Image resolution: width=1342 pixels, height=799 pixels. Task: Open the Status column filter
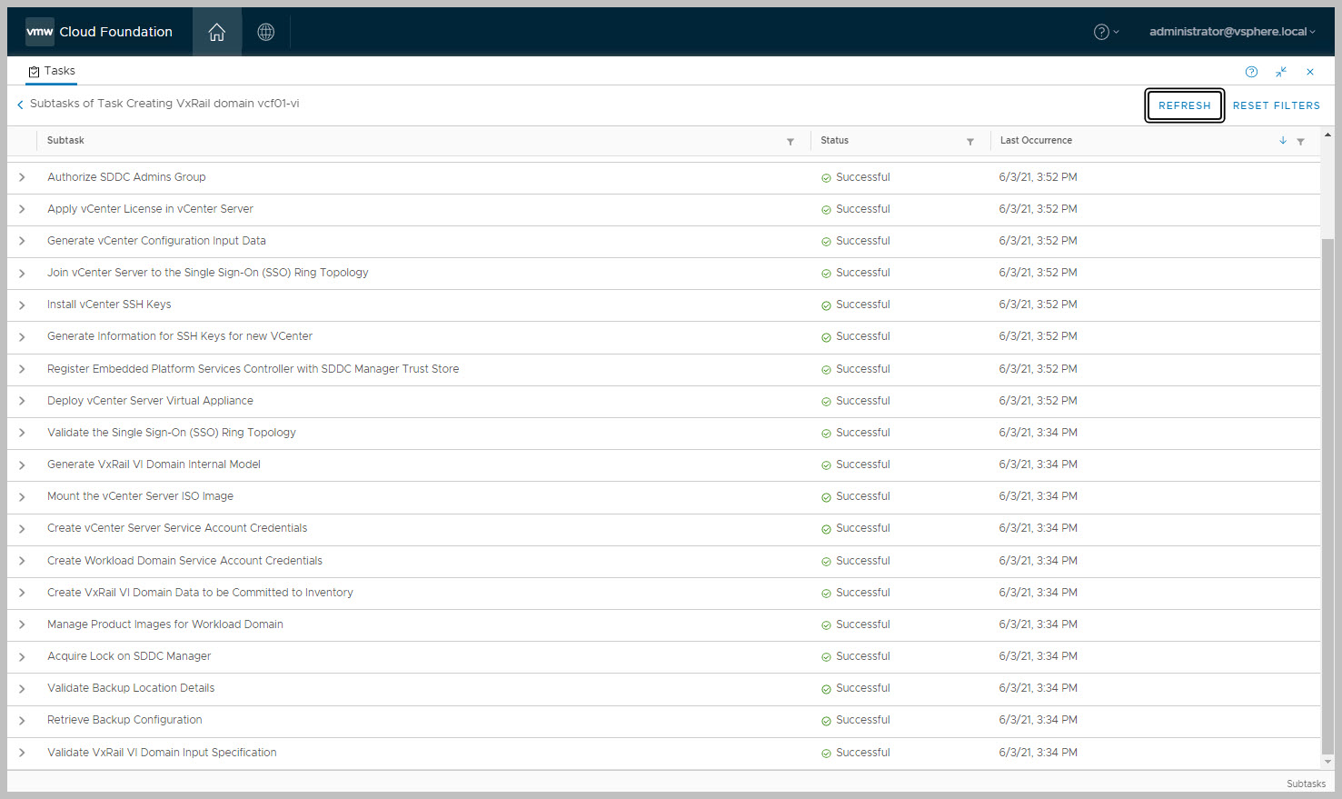(x=970, y=142)
